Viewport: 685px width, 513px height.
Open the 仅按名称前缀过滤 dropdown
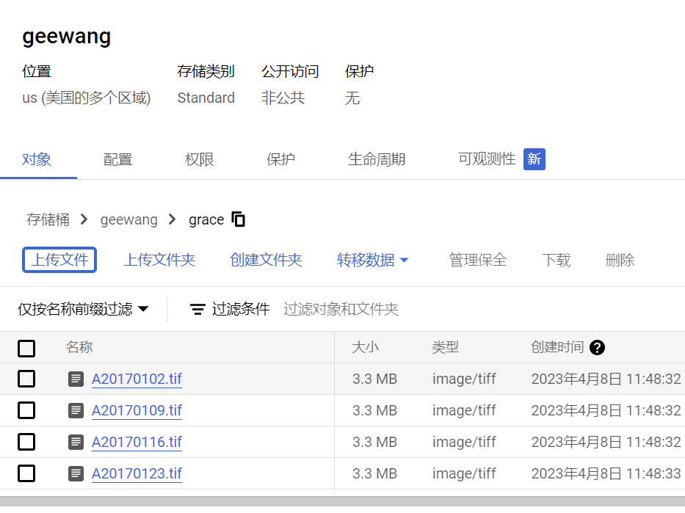83,309
